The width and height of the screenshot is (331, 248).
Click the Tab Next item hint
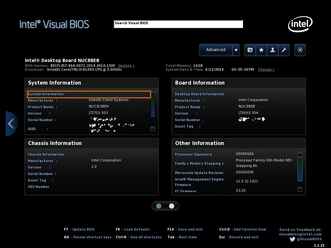(182, 237)
